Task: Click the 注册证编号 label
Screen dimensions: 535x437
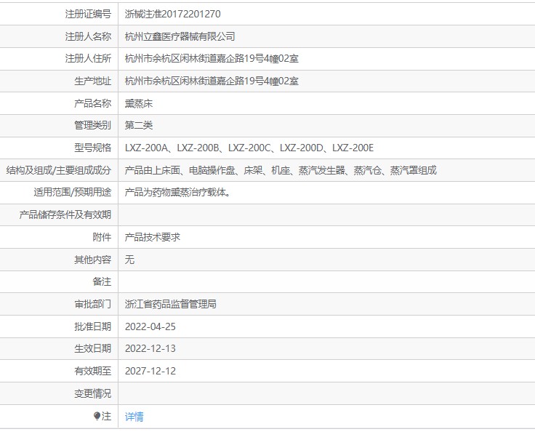Action: tap(88, 14)
